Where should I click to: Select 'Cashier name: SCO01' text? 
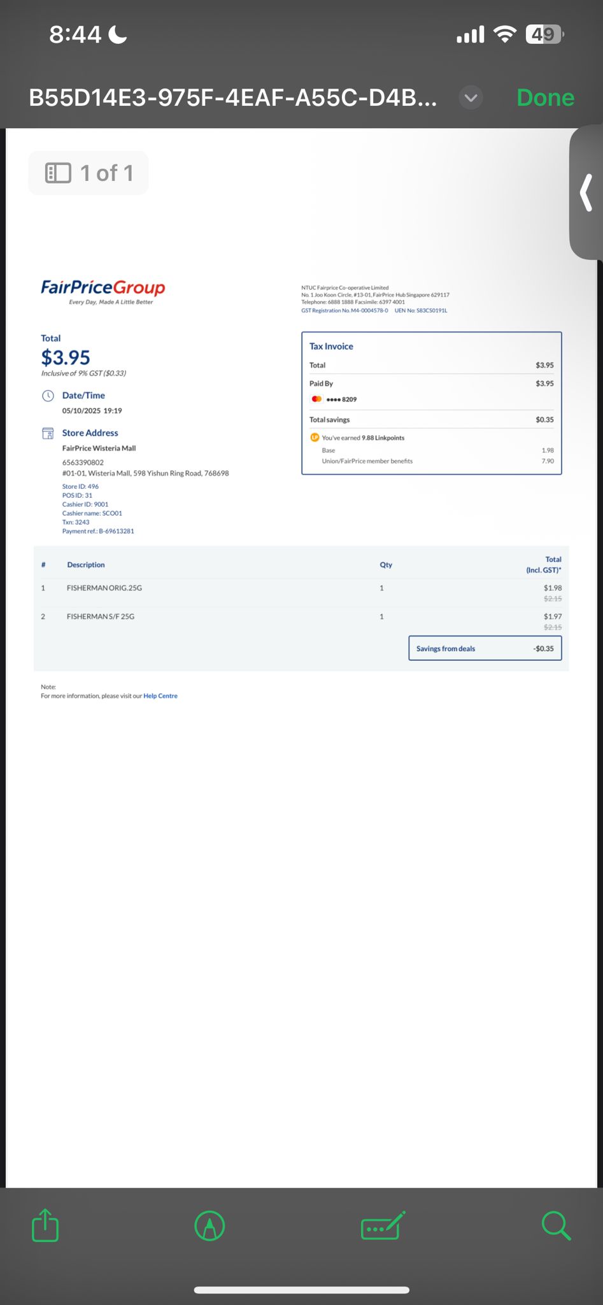point(92,513)
